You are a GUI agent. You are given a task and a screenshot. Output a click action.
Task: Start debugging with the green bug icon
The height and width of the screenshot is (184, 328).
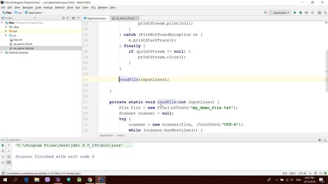point(301,13)
